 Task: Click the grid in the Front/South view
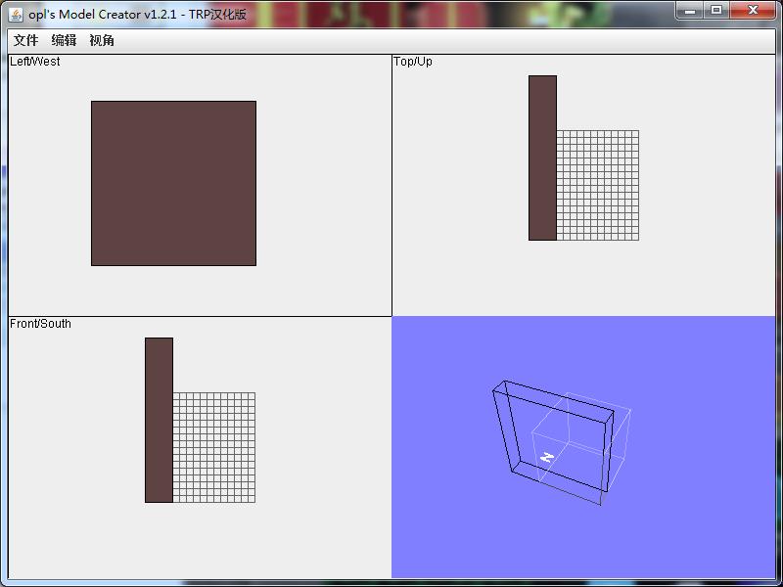click(214, 447)
